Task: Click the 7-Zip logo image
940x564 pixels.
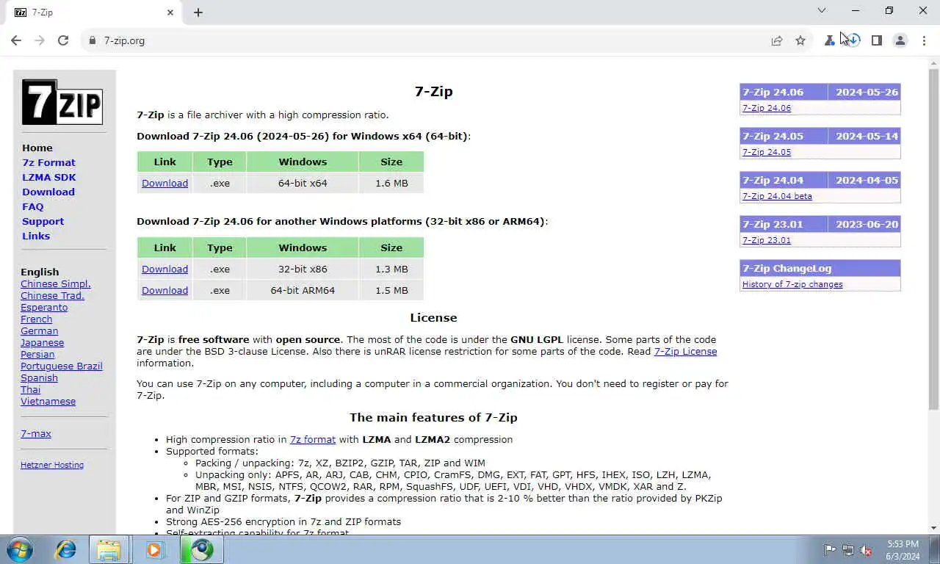Action: [62, 102]
